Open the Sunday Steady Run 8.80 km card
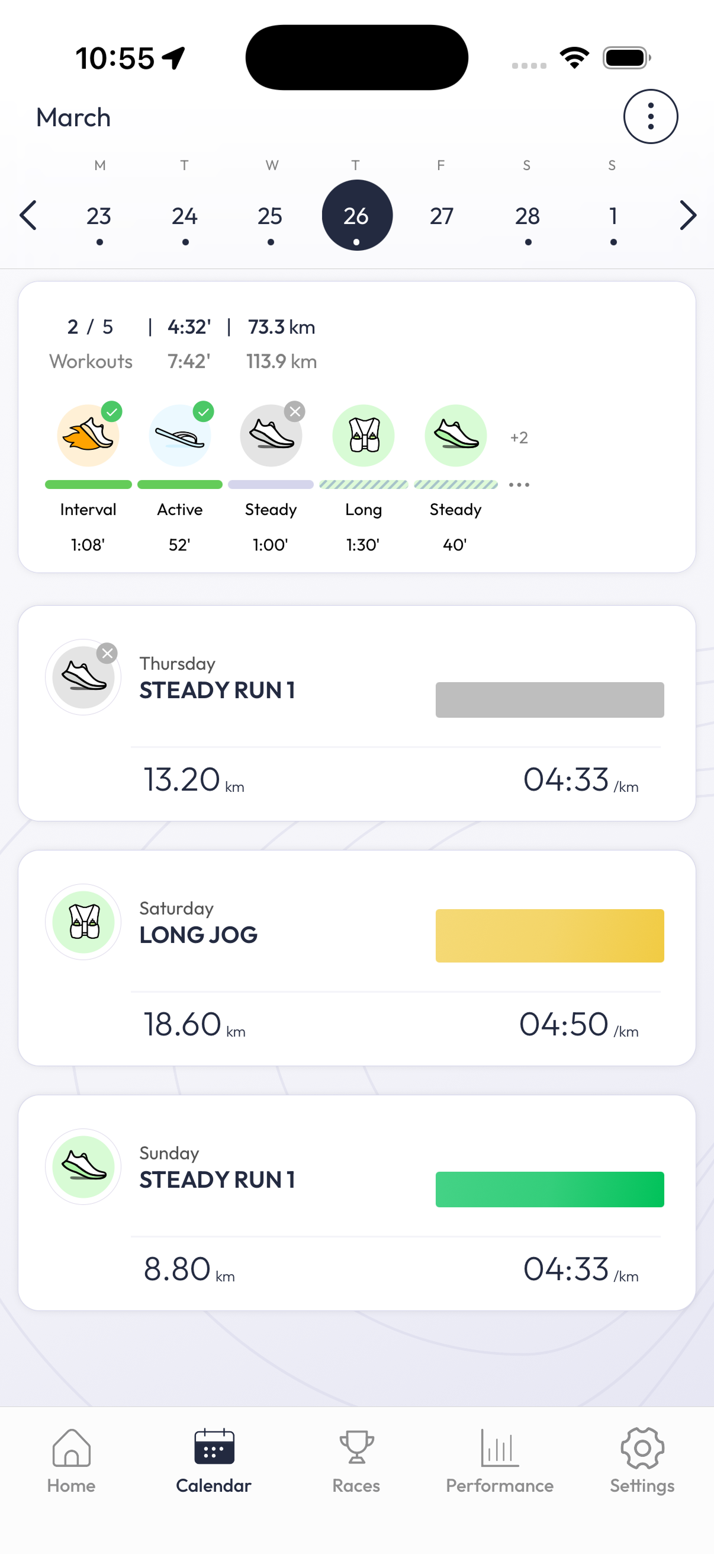The width and height of the screenshot is (714, 1554). pos(356,1203)
